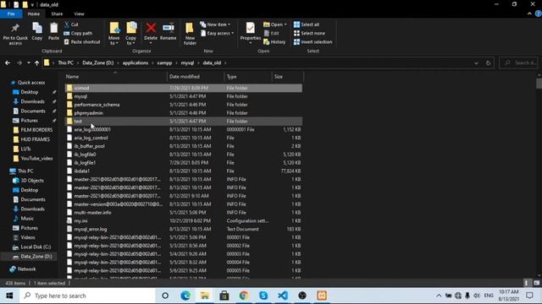
Task: Create a New folder
Action: click(x=190, y=34)
